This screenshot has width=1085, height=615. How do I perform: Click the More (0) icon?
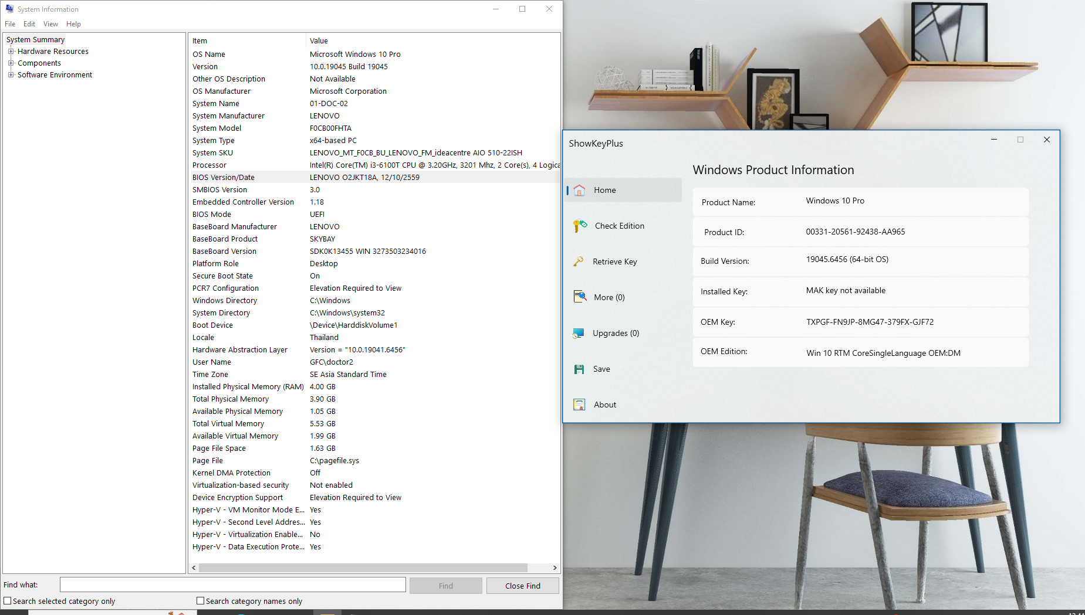point(580,297)
